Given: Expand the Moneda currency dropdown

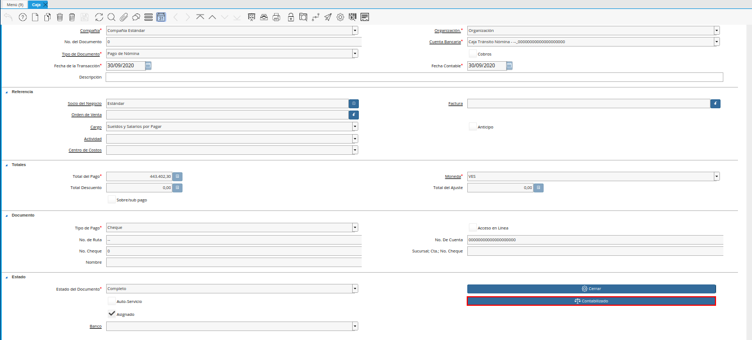Looking at the screenshot, I should pos(717,177).
